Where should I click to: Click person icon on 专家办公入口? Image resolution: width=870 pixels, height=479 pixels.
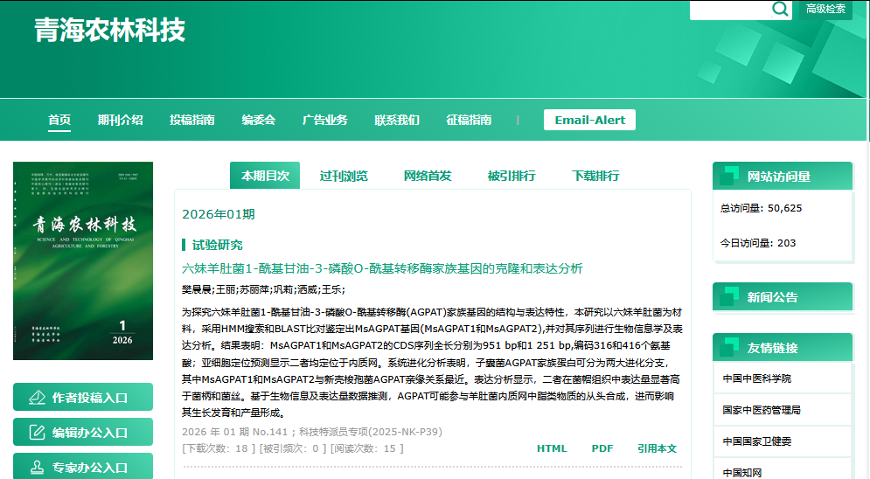(x=37, y=468)
